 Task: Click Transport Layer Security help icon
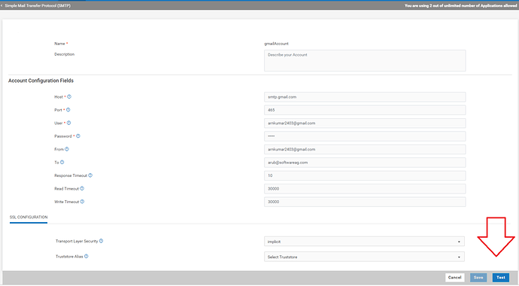102,241
